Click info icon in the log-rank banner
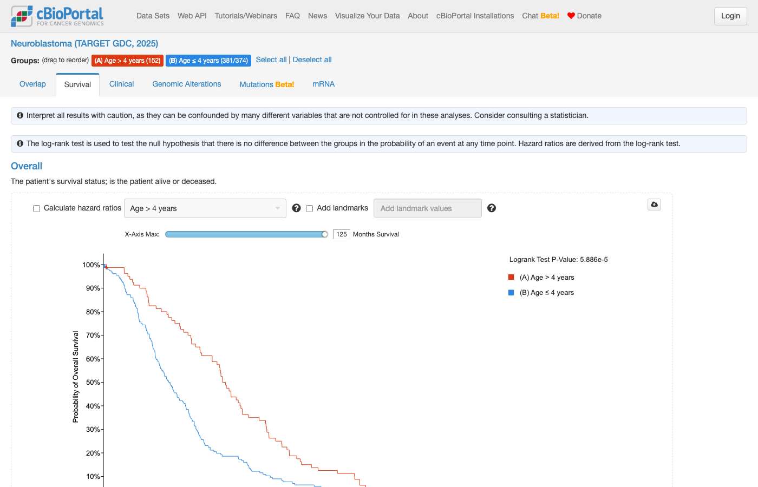 [20, 143]
